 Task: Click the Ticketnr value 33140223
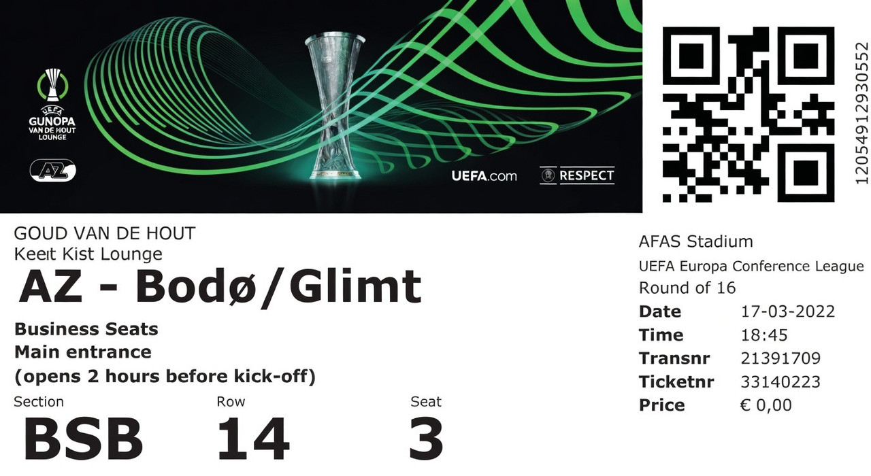click(780, 382)
